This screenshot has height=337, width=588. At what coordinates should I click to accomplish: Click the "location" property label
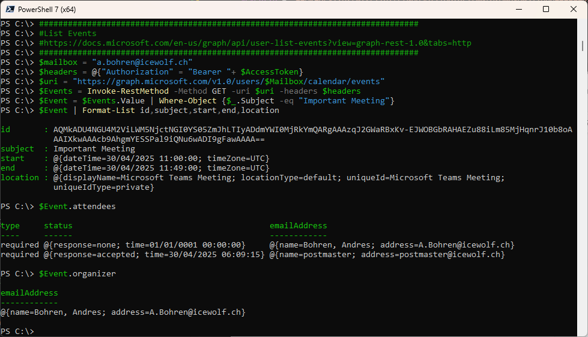pyautogui.click(x=20, y=178)
